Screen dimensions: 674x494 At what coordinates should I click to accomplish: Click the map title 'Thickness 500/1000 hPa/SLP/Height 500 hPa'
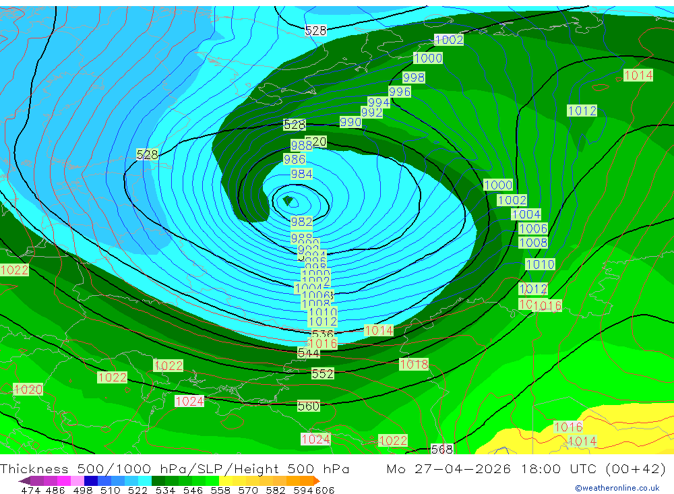point(175,468)
